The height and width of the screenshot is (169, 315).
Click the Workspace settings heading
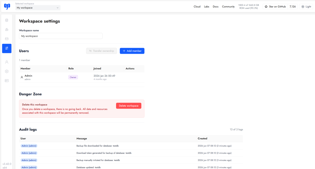pos(39,21)
